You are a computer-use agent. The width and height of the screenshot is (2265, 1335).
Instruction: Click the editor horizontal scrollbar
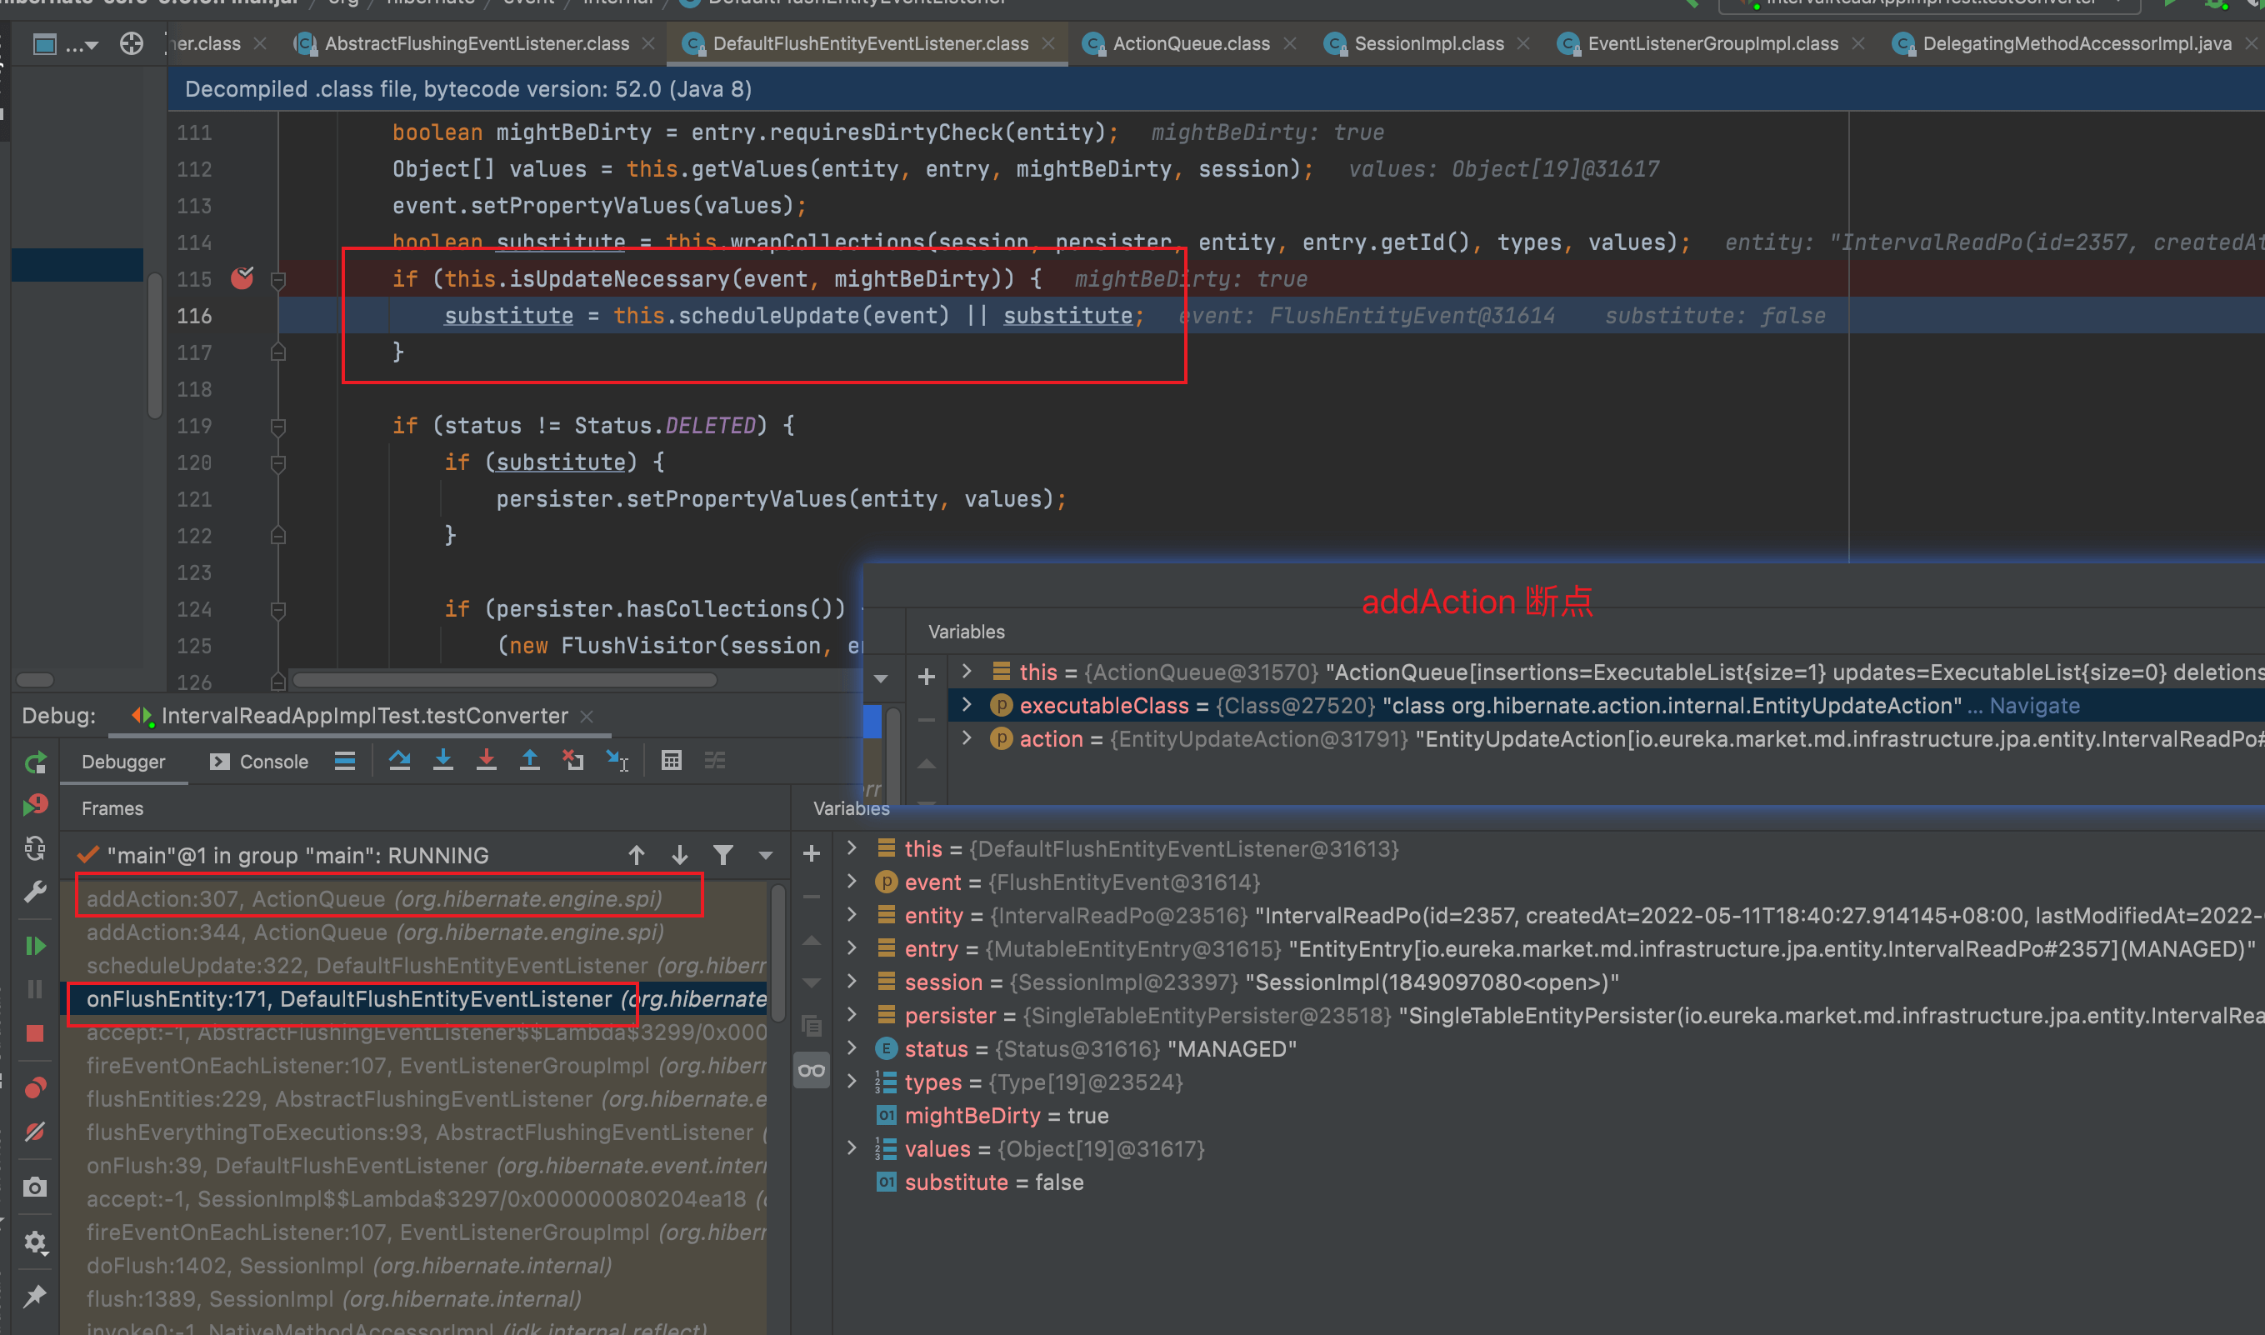pos(503,680)
